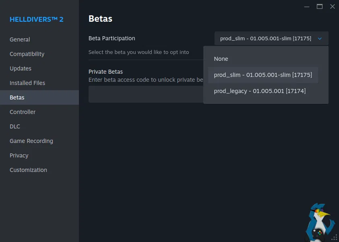
Task: Click the private beta access code field
Action: click(145, 94)
